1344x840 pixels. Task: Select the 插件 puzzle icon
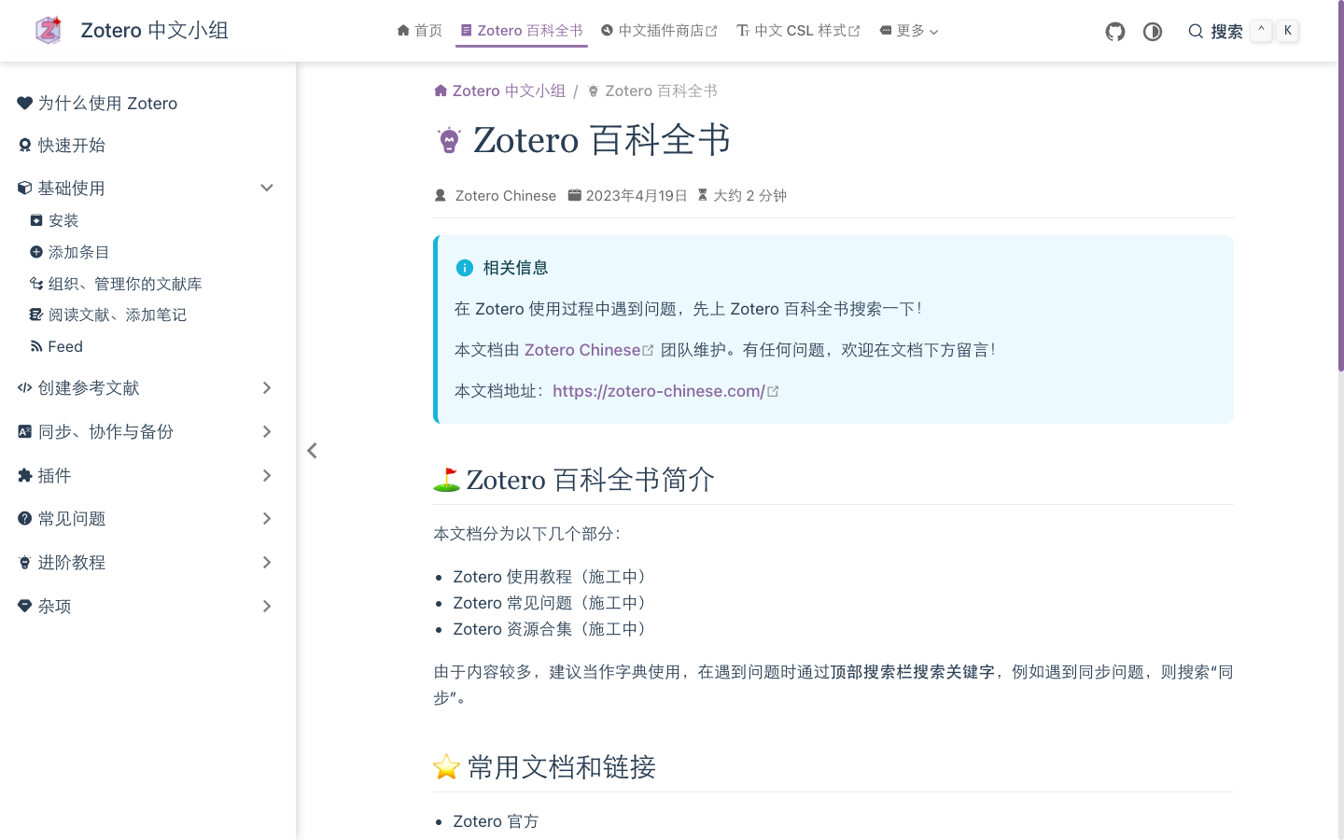[x=24, y=475]
